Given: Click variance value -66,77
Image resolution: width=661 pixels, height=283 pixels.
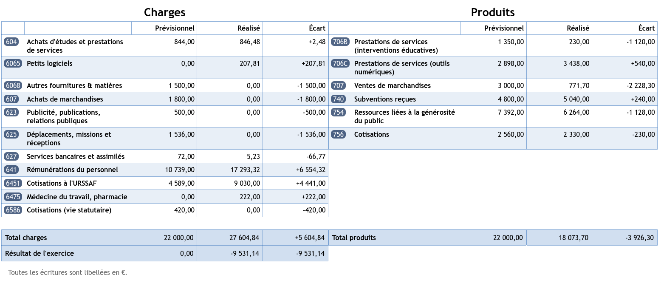Looking at the screenshot, I should [316, 156].
